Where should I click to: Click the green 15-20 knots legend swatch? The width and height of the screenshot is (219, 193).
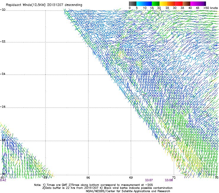click(156, 4)
